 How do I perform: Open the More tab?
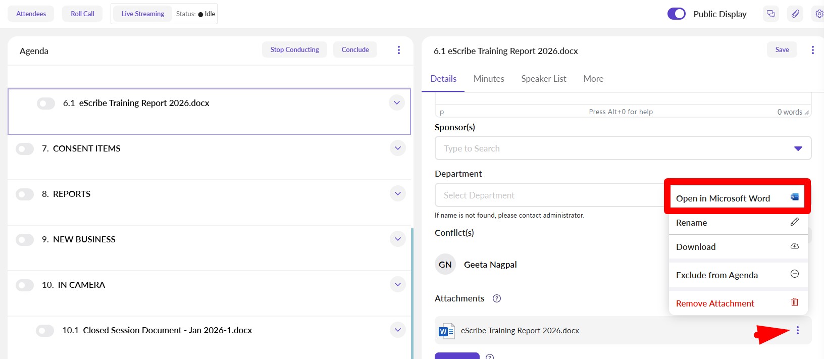[593, 79]
